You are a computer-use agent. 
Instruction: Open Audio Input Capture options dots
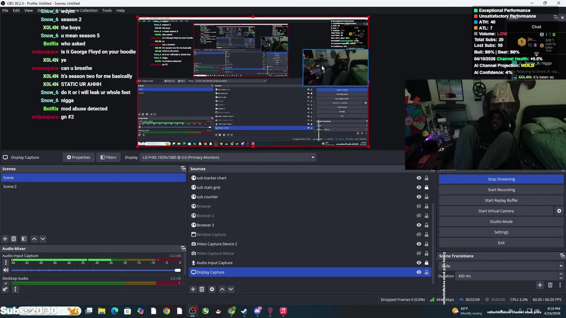point(6,262)
